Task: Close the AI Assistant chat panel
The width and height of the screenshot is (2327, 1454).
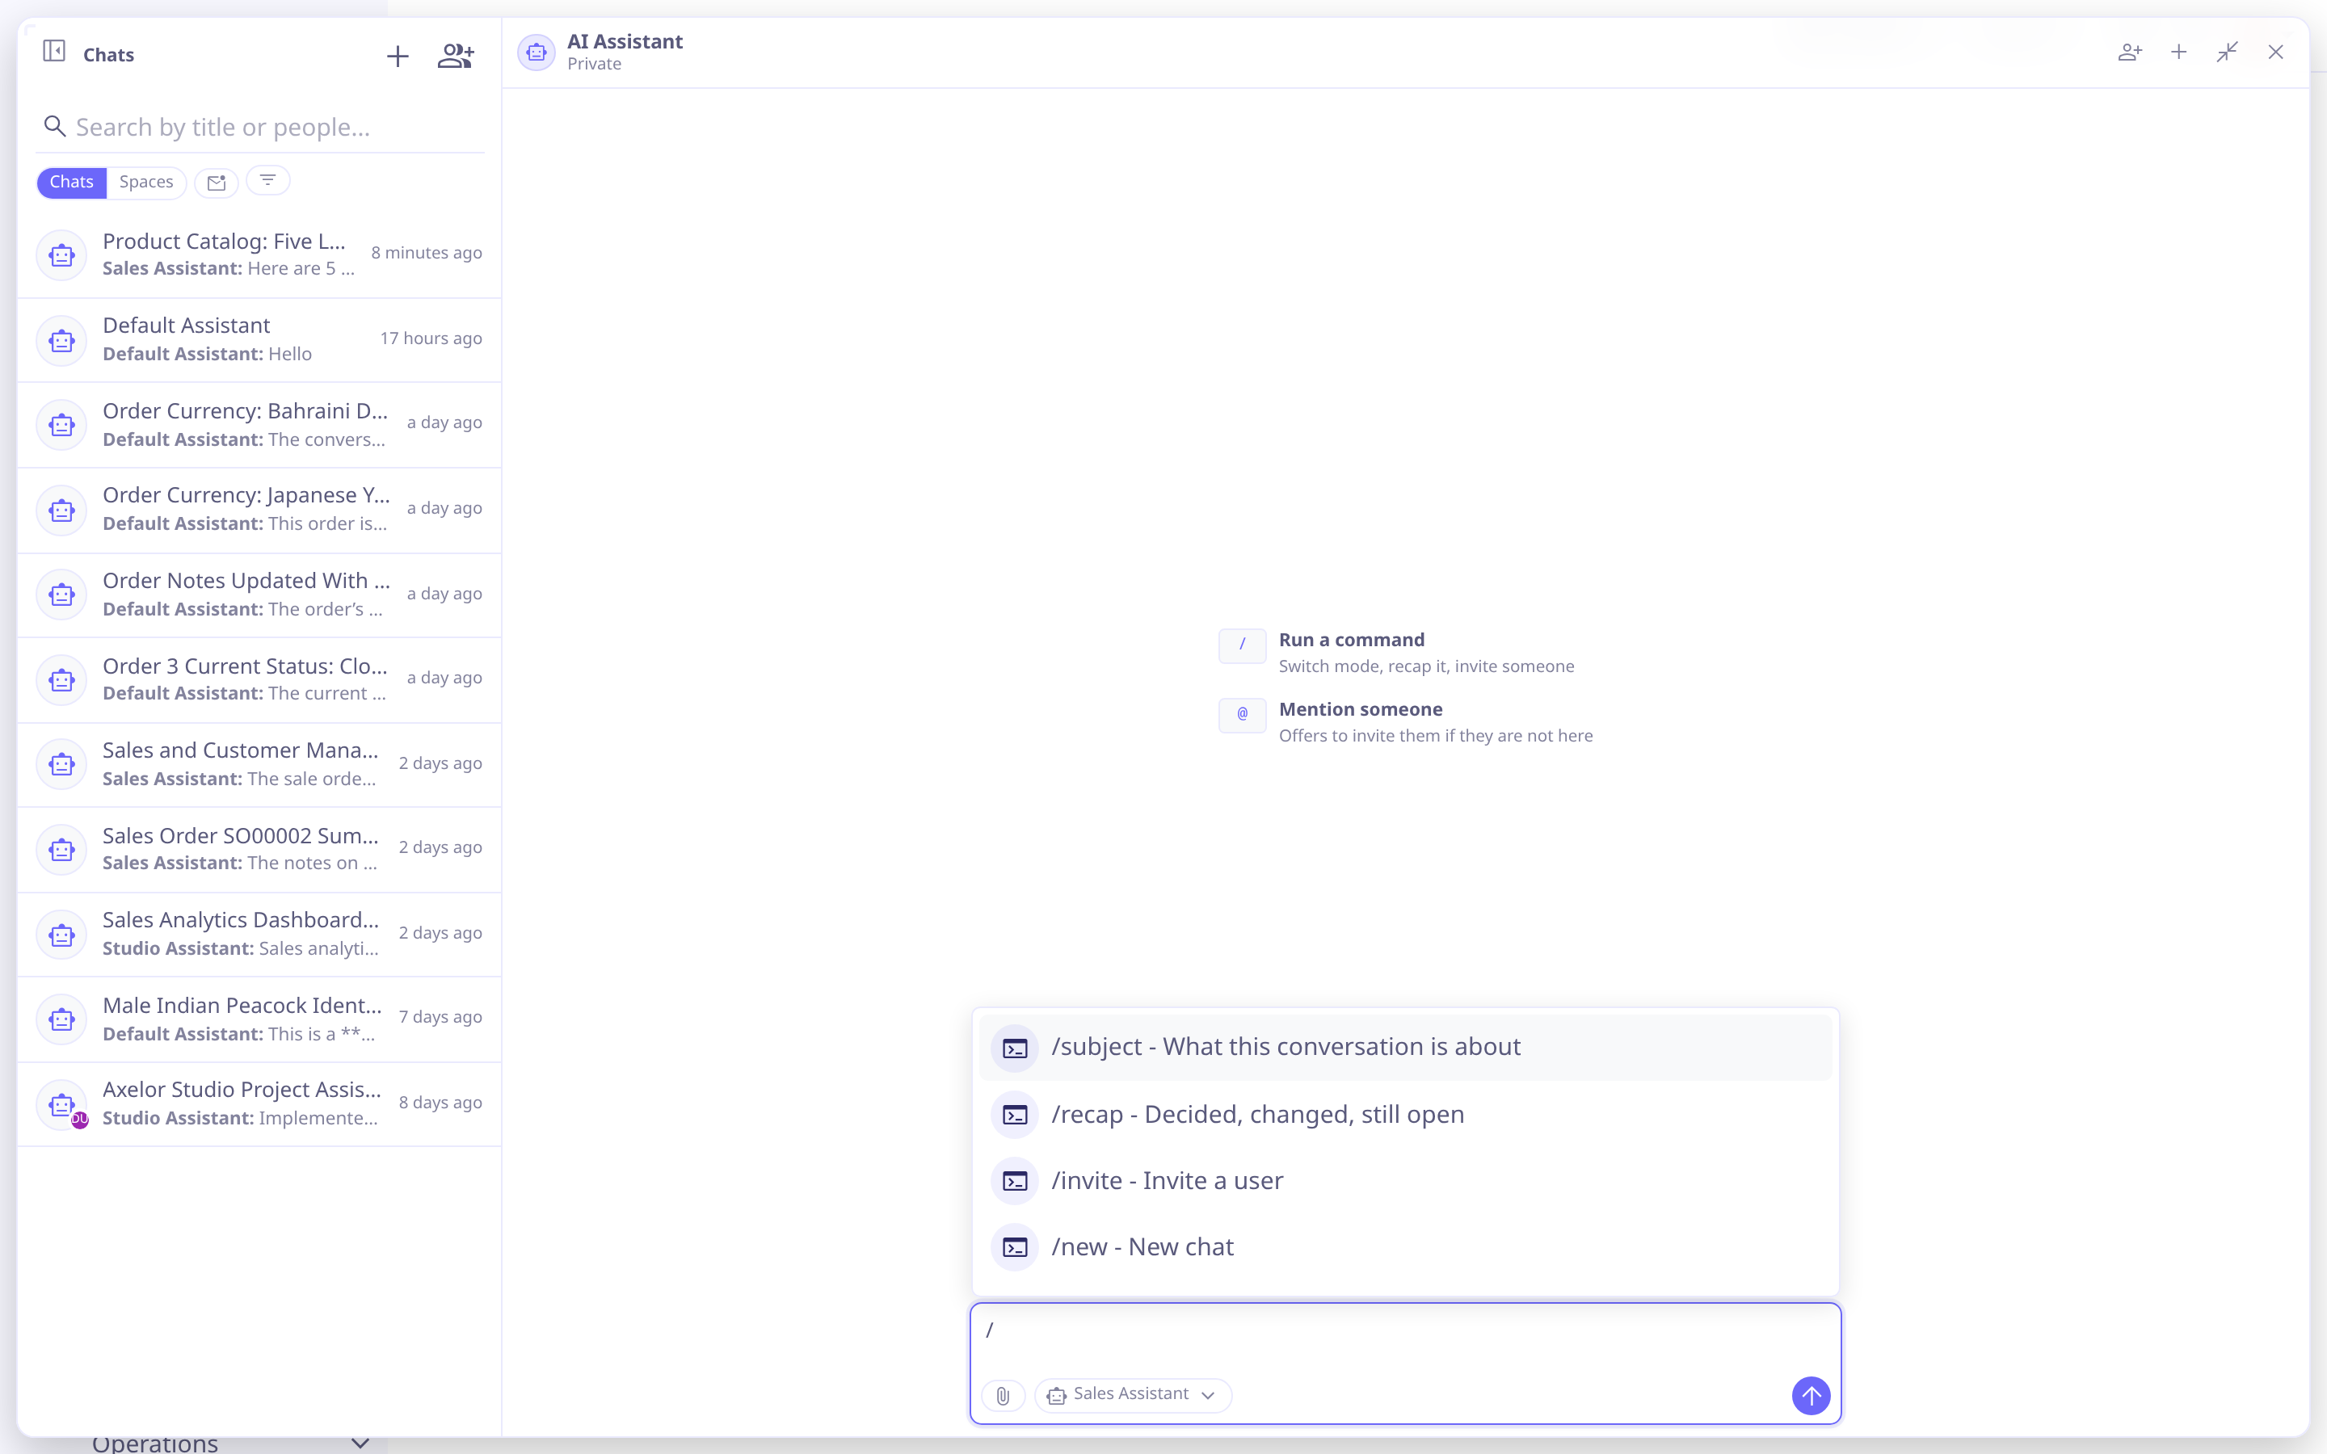Action: 2275,52
